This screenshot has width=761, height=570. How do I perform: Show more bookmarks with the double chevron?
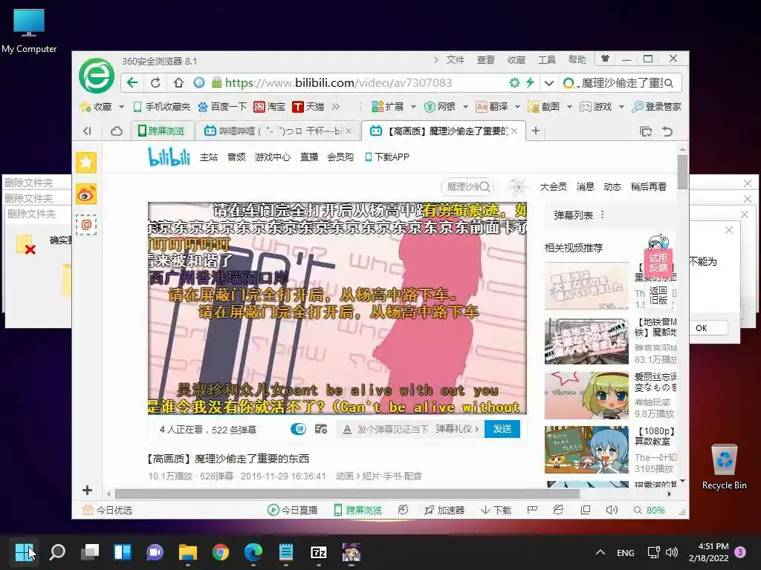tap(335, 107)
